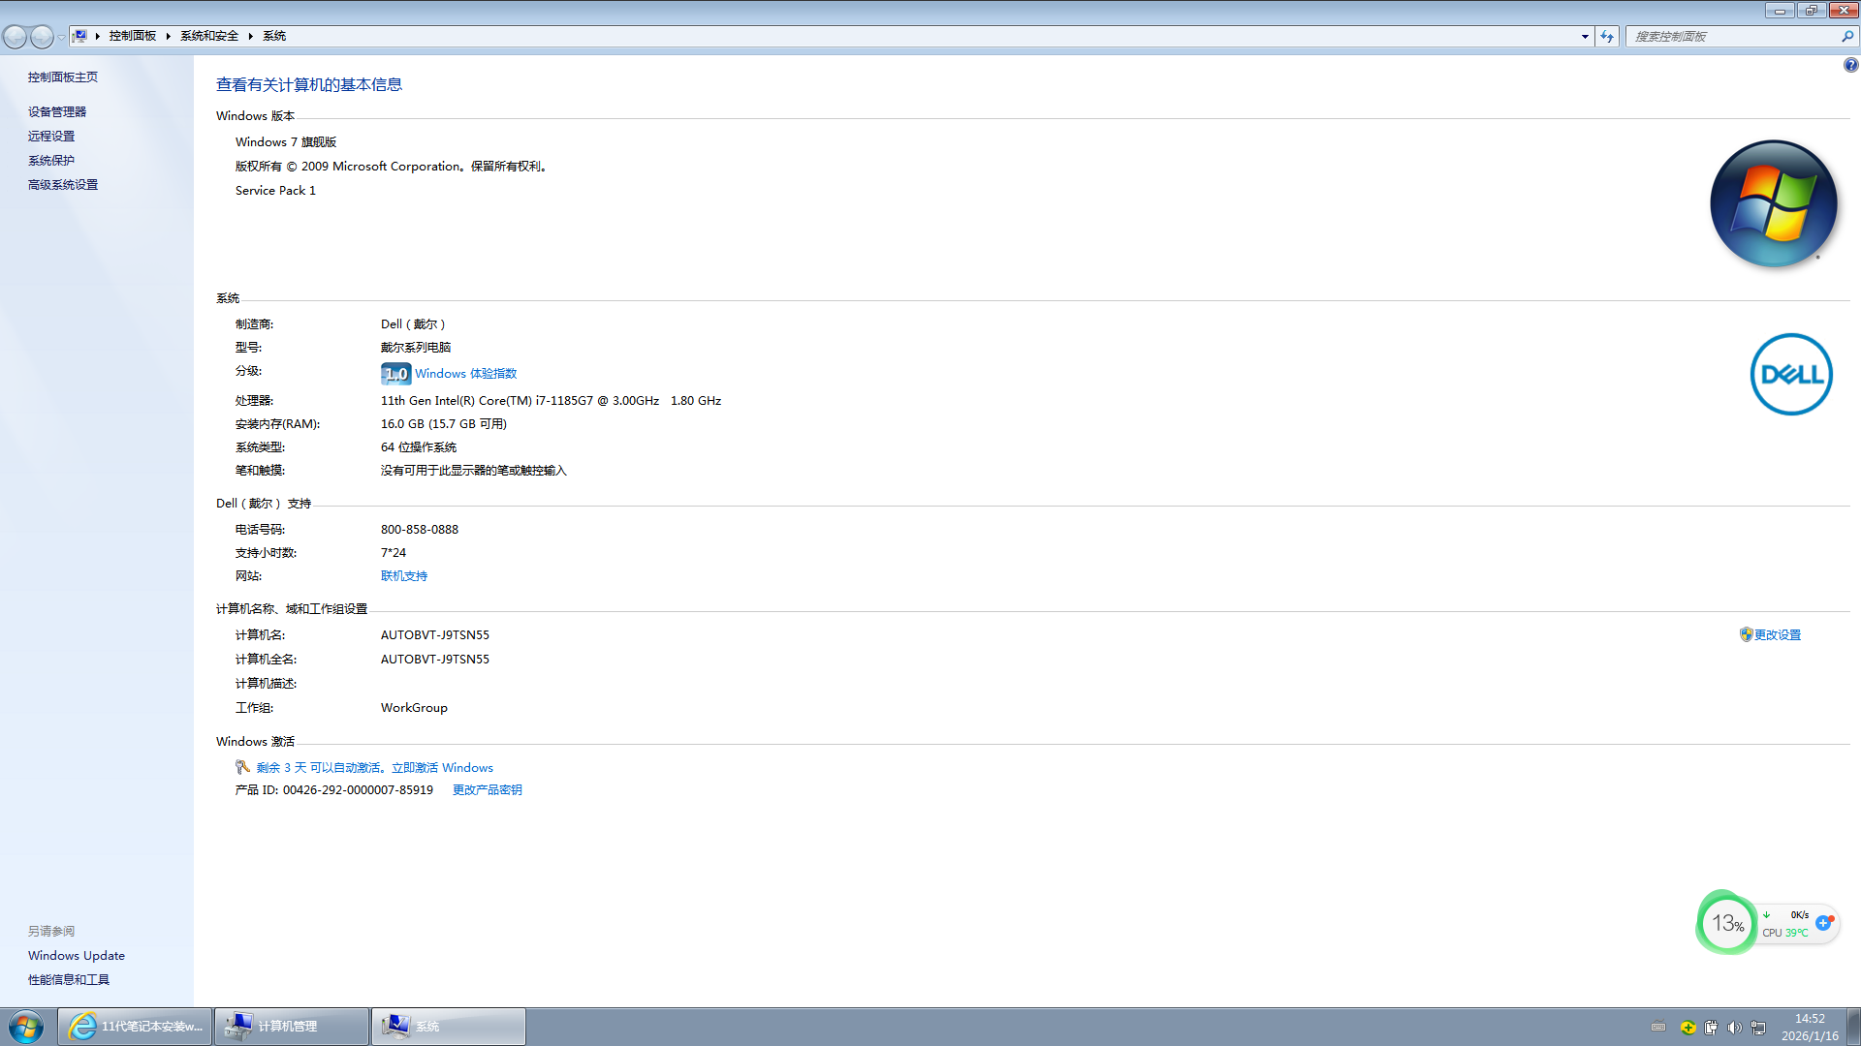This screenshot has height=1046, width=1861.
Task: Switch to Internet Explorer taskbar window
Action: pos(136,1027)
